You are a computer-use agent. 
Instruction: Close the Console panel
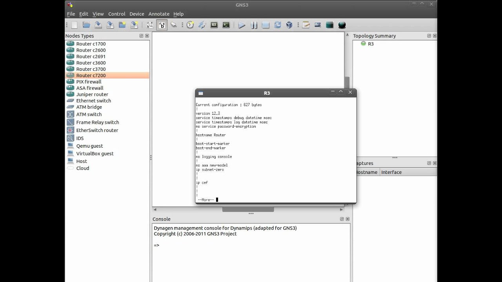click(x=347, y=219)
